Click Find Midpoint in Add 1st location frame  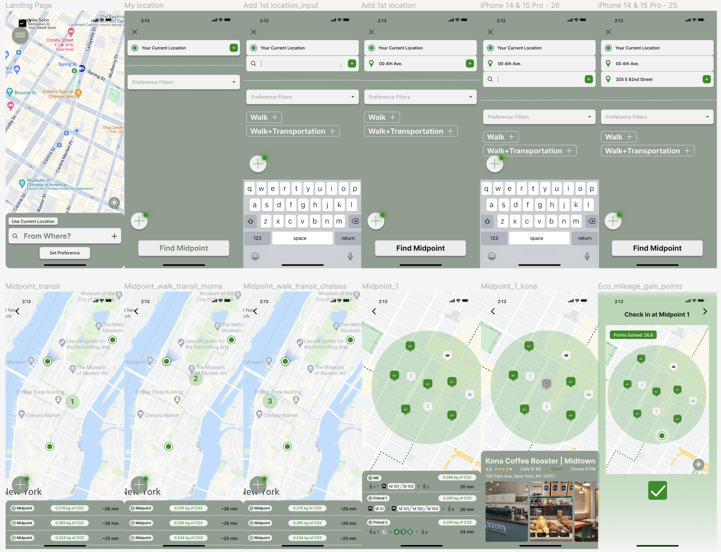click(421, 248)
